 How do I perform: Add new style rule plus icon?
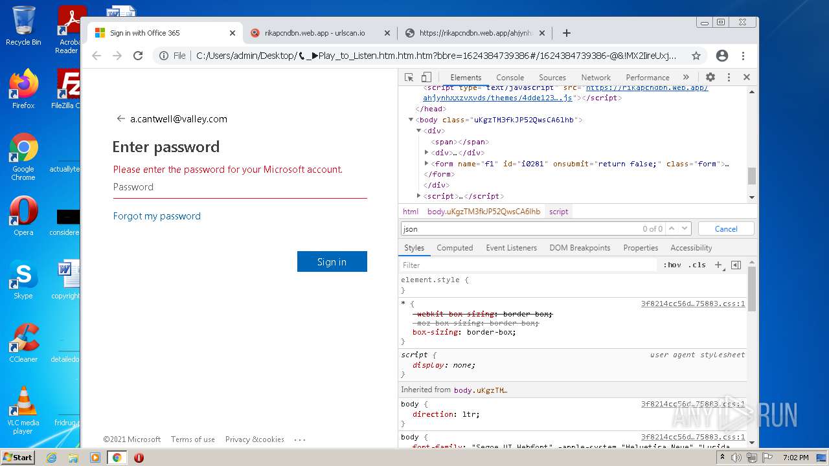tap(718, 265)
